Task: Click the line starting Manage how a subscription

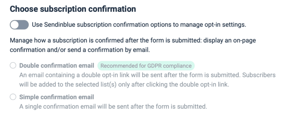Action: click(x=133, y=40)
